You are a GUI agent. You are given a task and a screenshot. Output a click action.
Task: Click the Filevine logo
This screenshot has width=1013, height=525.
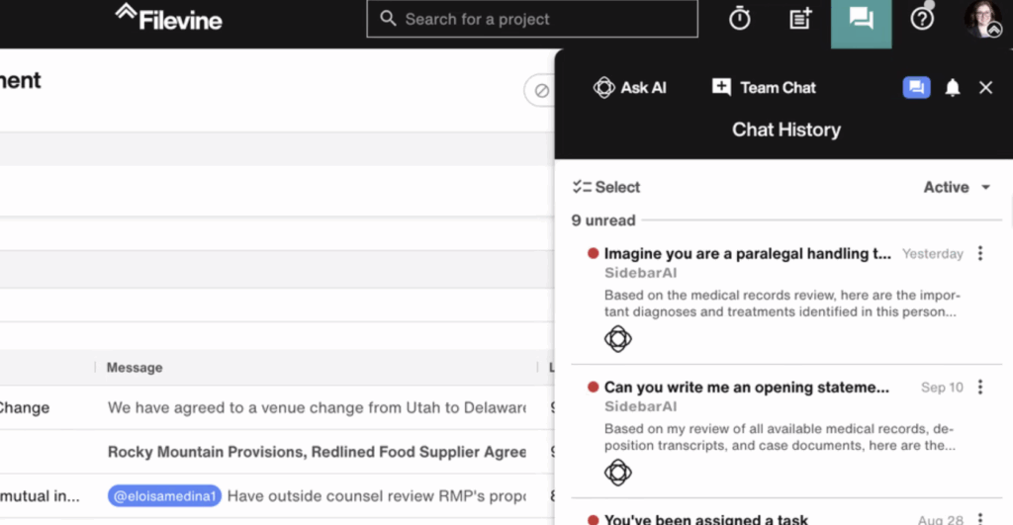tap(168, 18)
